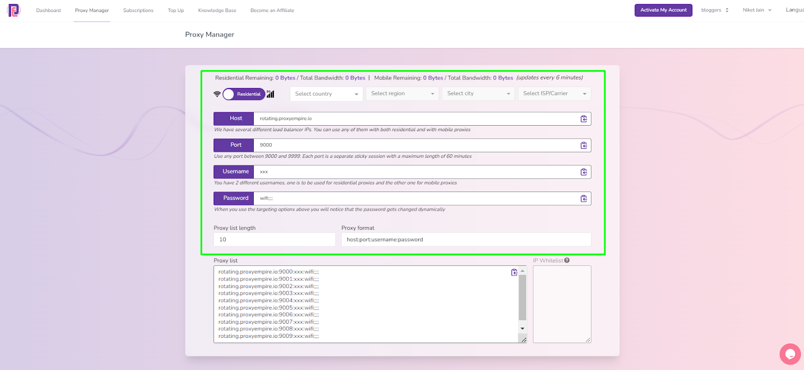Click proxy entry with port 9005 in list
The image size is (804, 370).
pyautogui.click(x=268, y=308)
